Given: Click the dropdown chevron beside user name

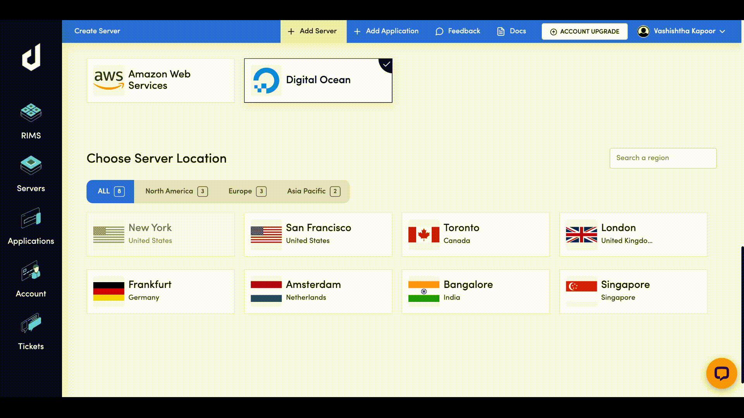Looking at the screenshot, I should point(722,32).
